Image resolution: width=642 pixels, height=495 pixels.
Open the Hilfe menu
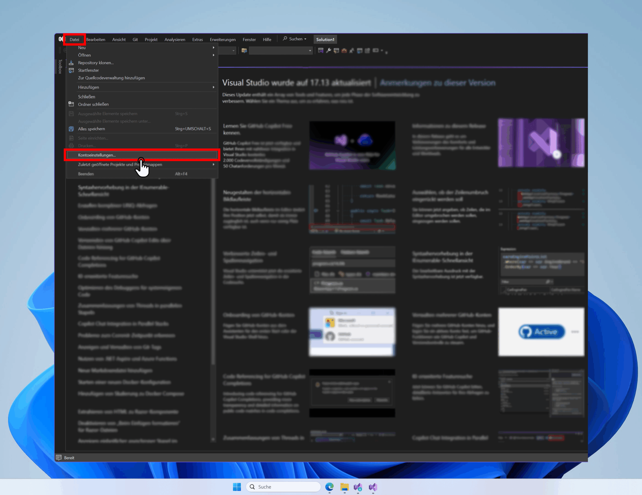[x=267, y=39]
